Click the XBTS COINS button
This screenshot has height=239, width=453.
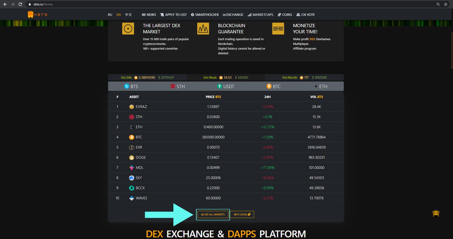tap(242, 214)
